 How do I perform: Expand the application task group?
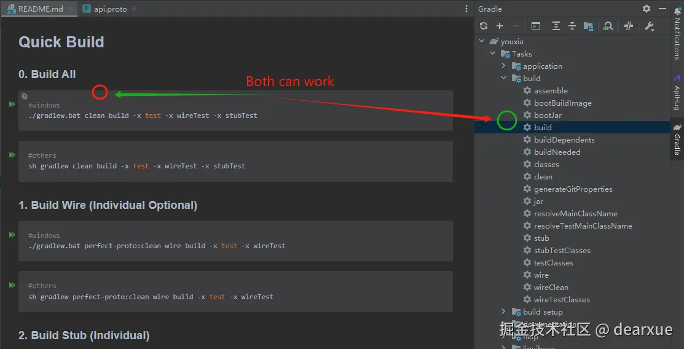pos(503,66)
